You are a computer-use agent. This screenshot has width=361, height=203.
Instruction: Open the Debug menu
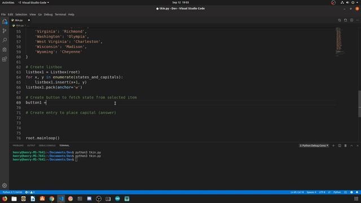pos(48,15)
